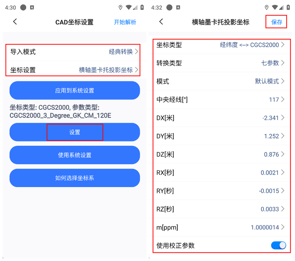
Task: Toggle the 使用校正参数 switch
Action: point(278,245)
